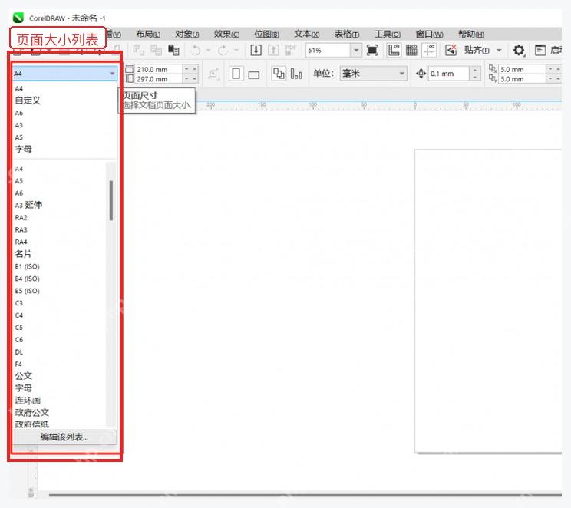Screen dimensions: 571x508
Task: Open the zoom level dropdown arrow
Action: 356,50
